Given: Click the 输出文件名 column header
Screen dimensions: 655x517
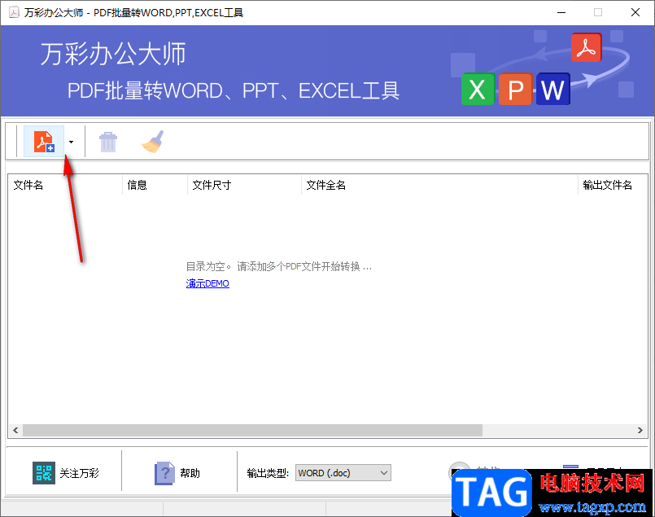Looking at the screenshot, I should tap(613, 185).
